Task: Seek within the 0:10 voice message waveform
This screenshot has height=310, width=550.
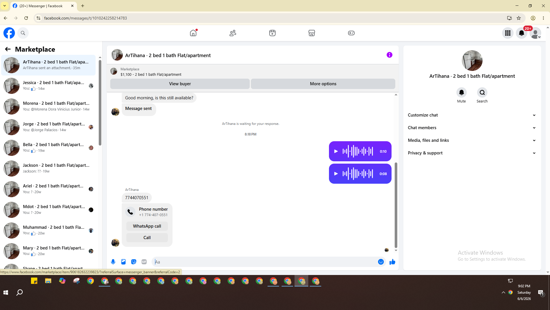Action: point(358,151)
